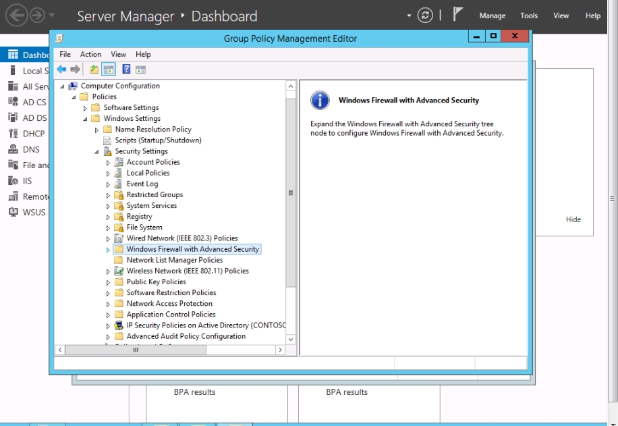Screen dimensions: 618x426
Task: Collapse the Security Settings tree node
Action: (96, 152)
